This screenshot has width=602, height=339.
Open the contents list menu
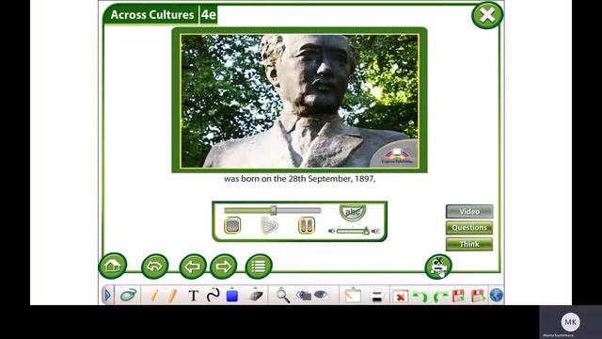[x=259, y=266]
